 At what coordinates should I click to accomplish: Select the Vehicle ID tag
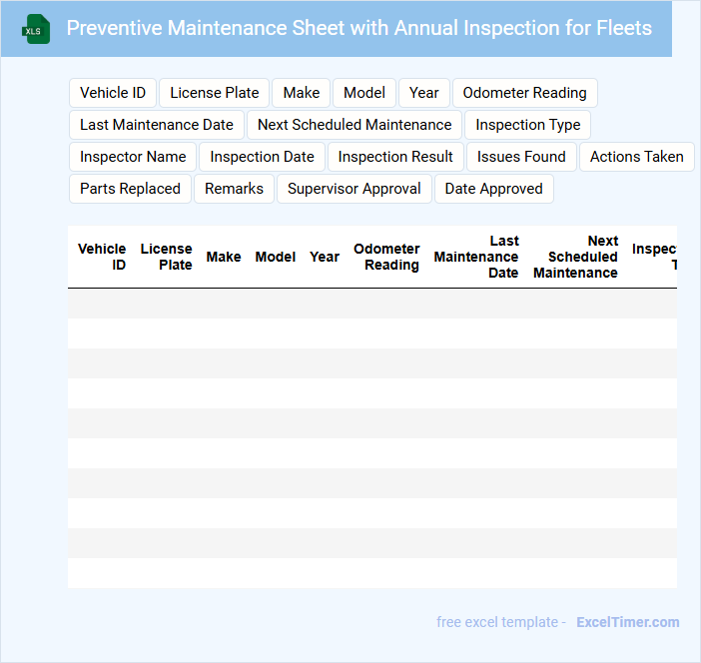coord(113,93)
